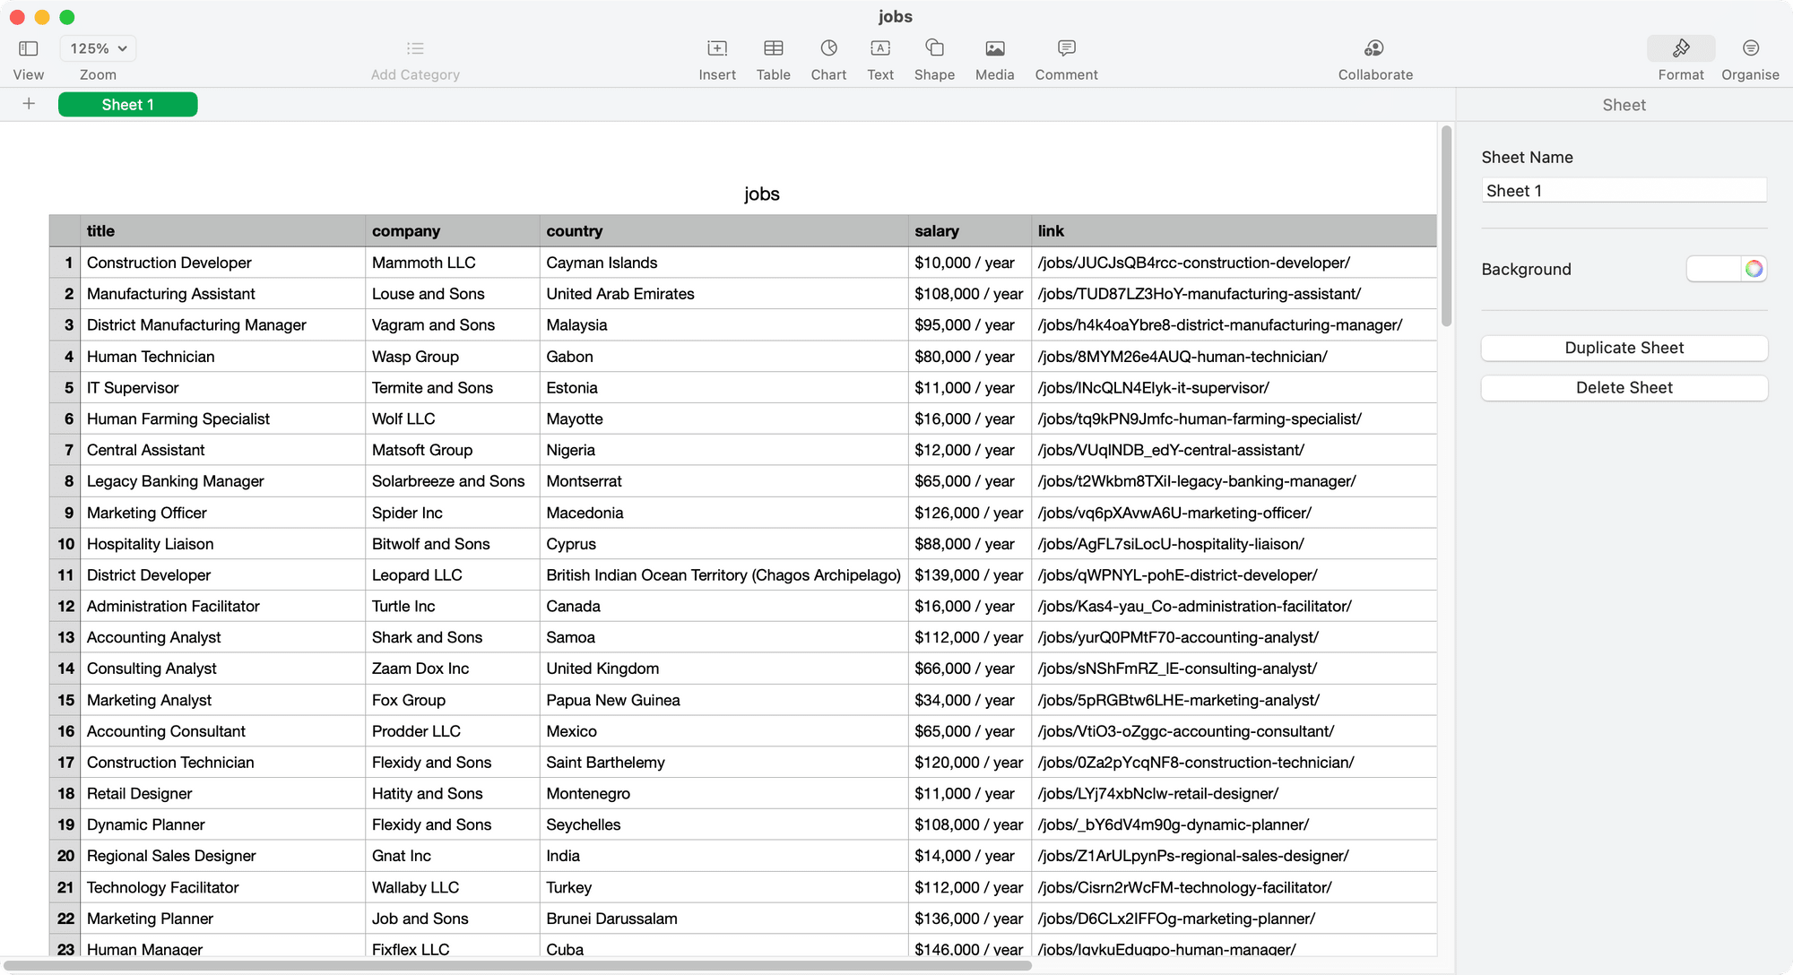
Task: Insert a Text box
Action: tap(879, 48)
